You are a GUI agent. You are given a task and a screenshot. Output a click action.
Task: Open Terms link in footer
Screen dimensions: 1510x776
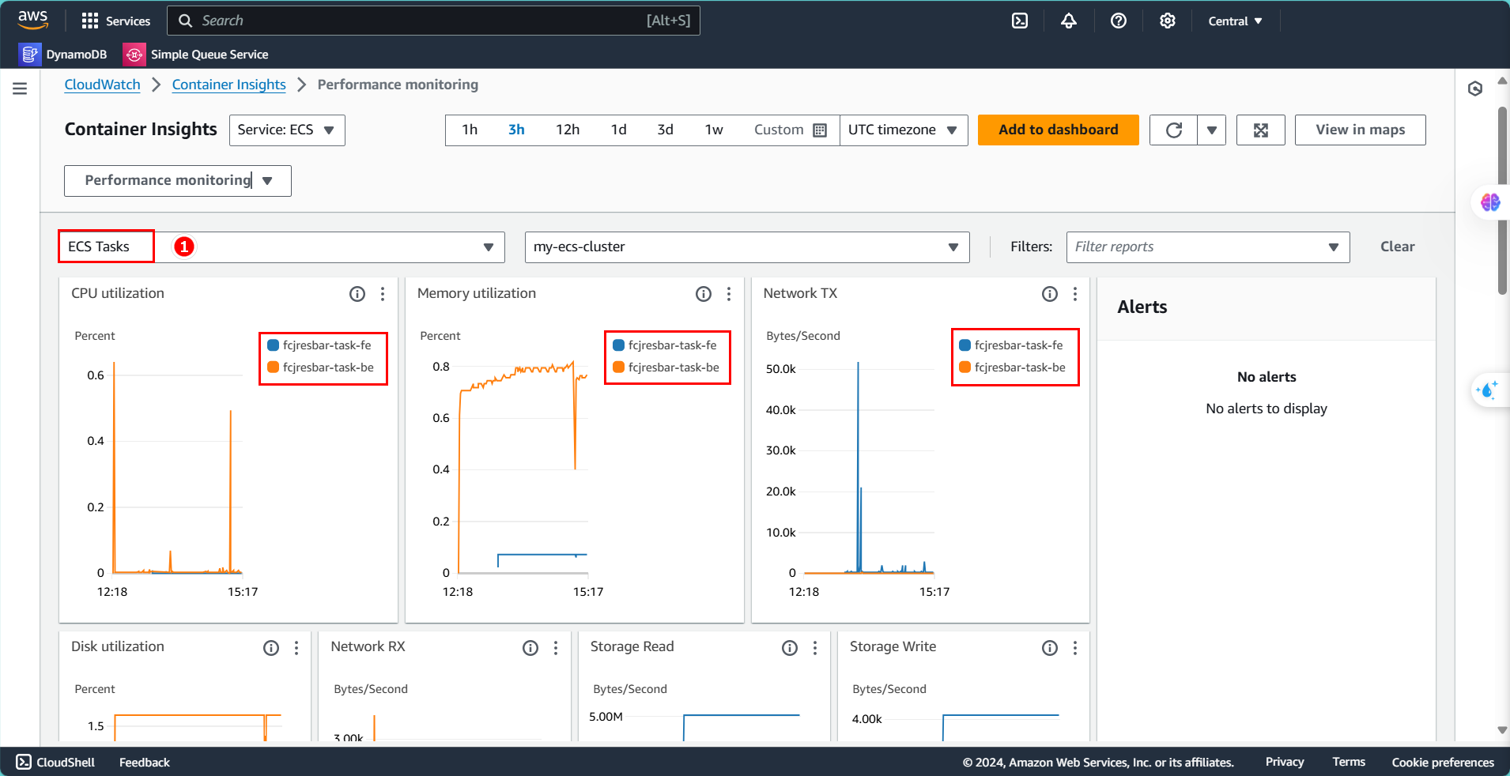click(1349, 762)
